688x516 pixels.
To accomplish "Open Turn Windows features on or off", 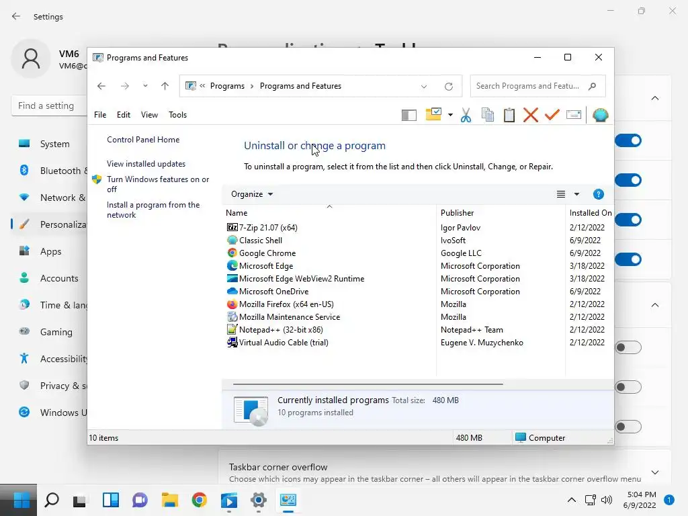I will pos(158,184).
